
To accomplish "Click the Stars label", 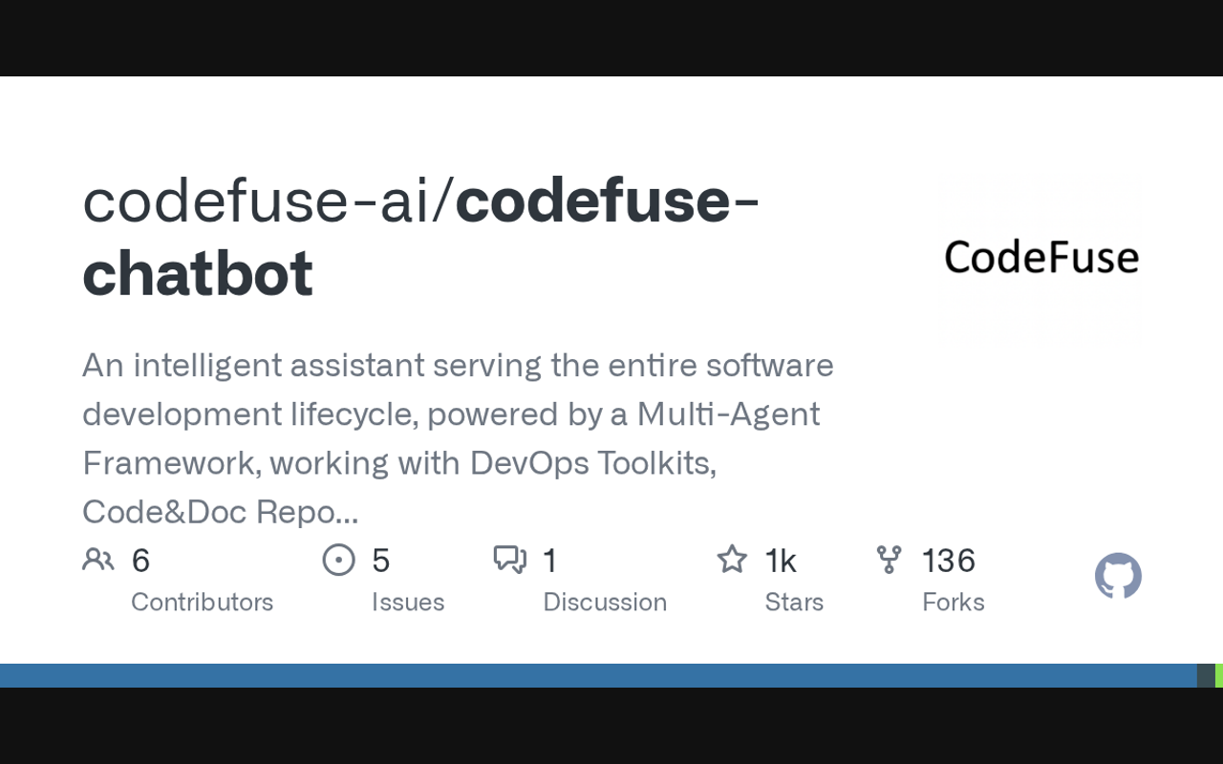I will 794,602.
